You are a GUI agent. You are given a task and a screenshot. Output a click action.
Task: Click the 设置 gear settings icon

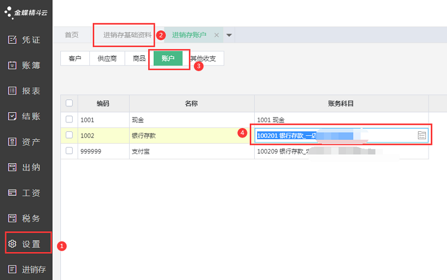12,244
